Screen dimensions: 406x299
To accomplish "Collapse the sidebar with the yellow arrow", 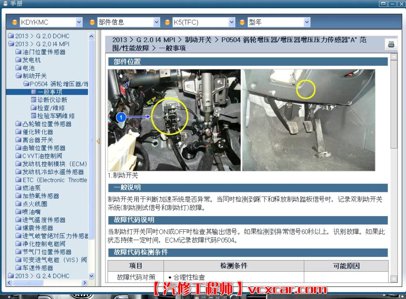I will tap(98, 141).
